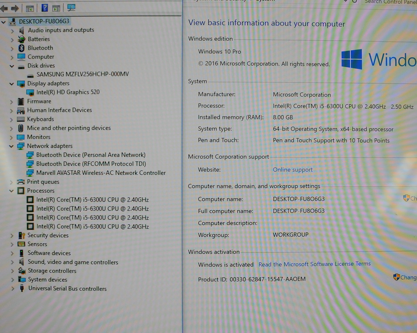Click the Security devices key icon
This screenshot has width=417, height=333.
point(22,235)
